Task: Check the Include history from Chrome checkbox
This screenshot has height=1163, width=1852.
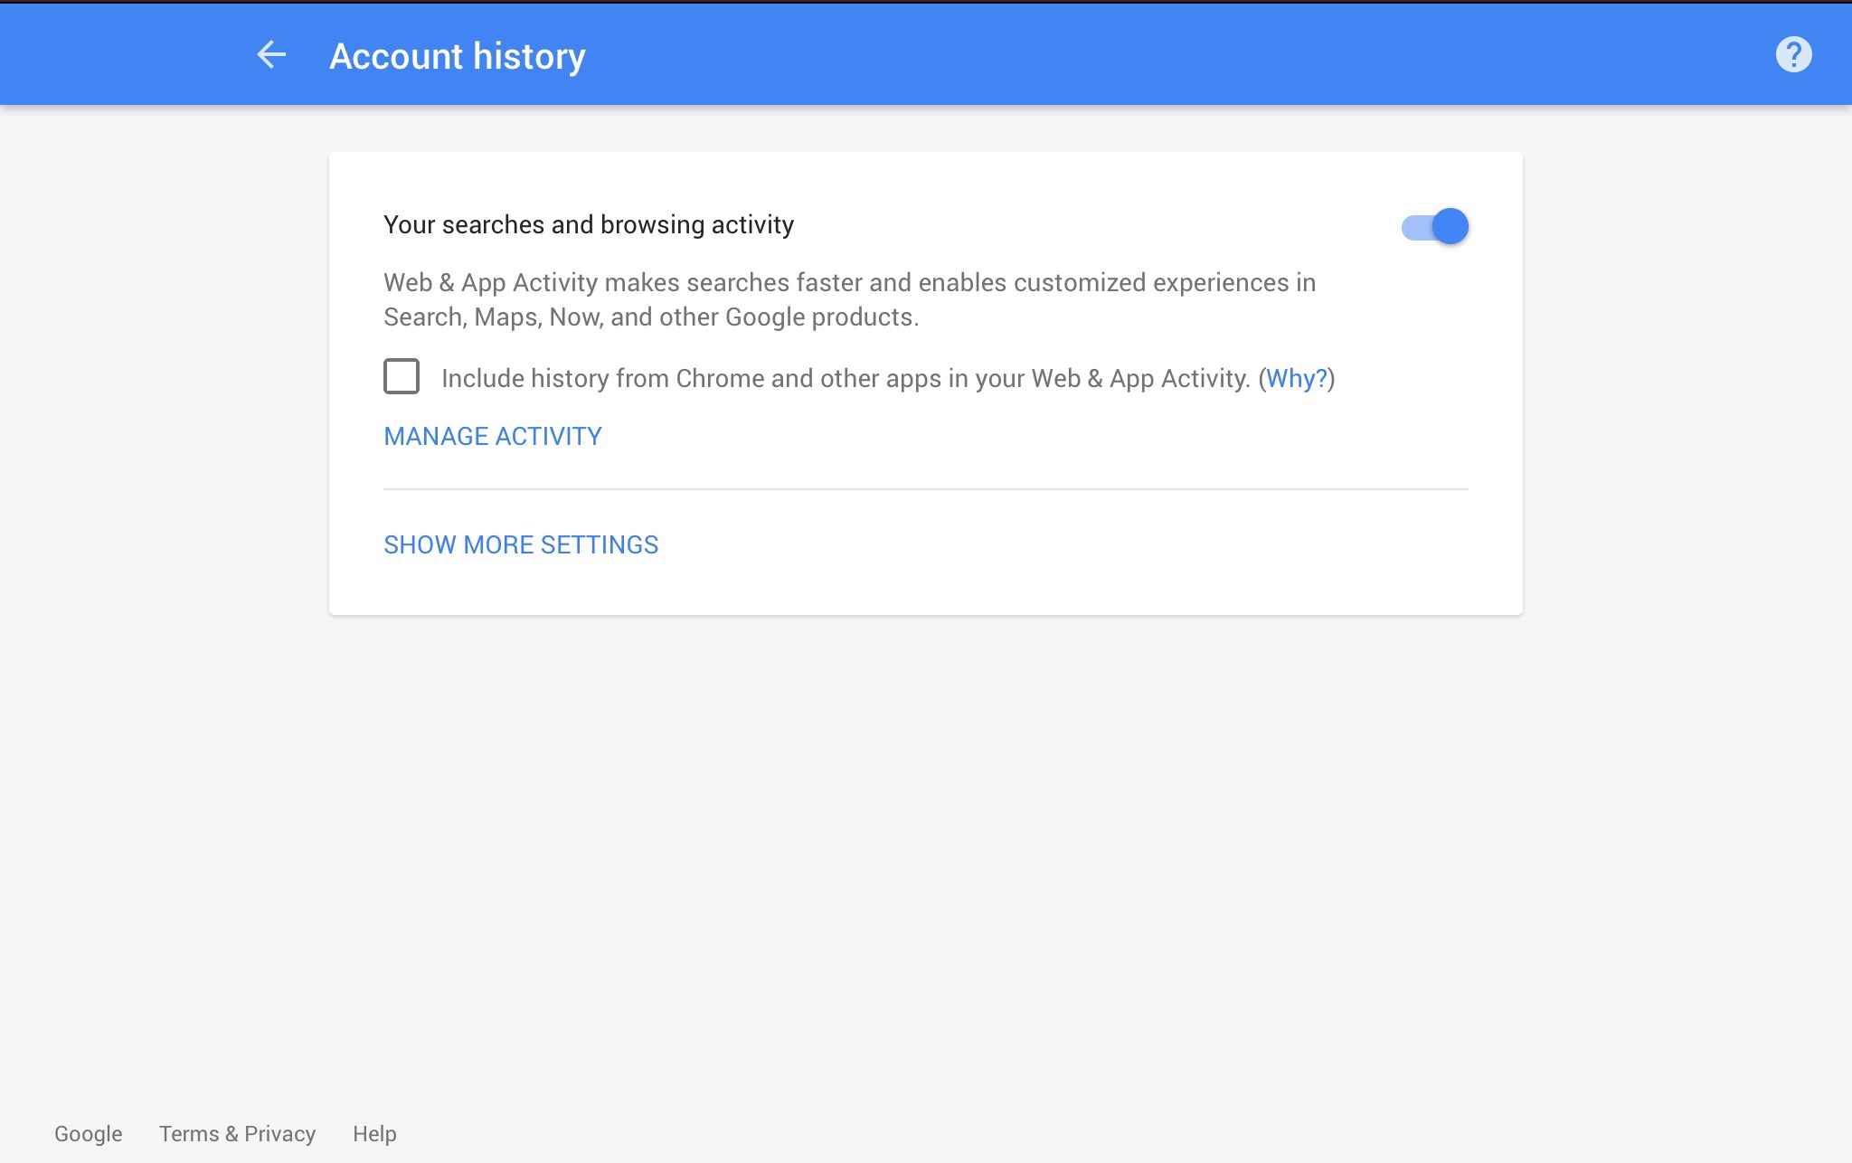Action: [402, 376]
